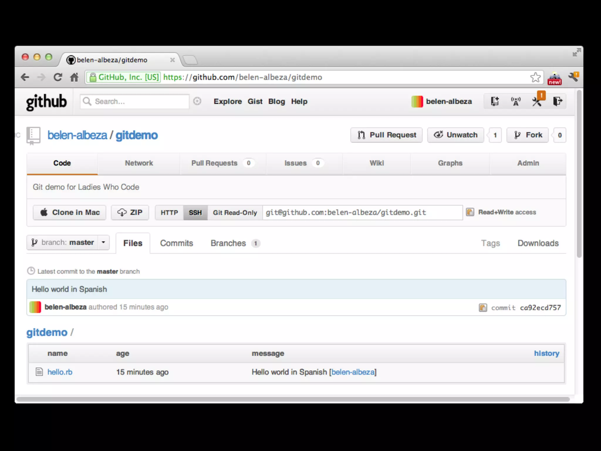Open the hello.rb file link
This screenshot has height=451, width=601.
pyautogui.click(x=60, y=372)
